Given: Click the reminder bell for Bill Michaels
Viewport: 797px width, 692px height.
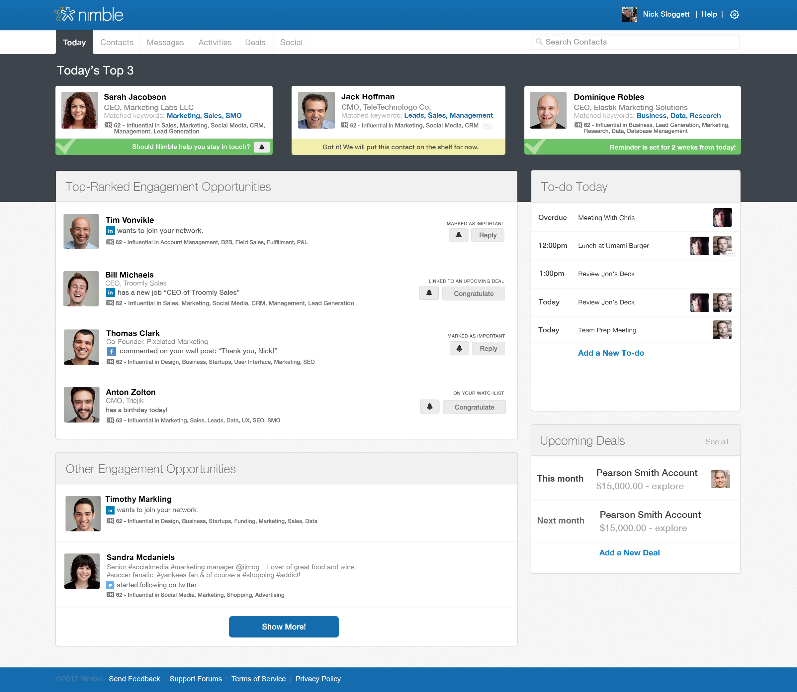Looking at the screenshot, I should [429, 293].
